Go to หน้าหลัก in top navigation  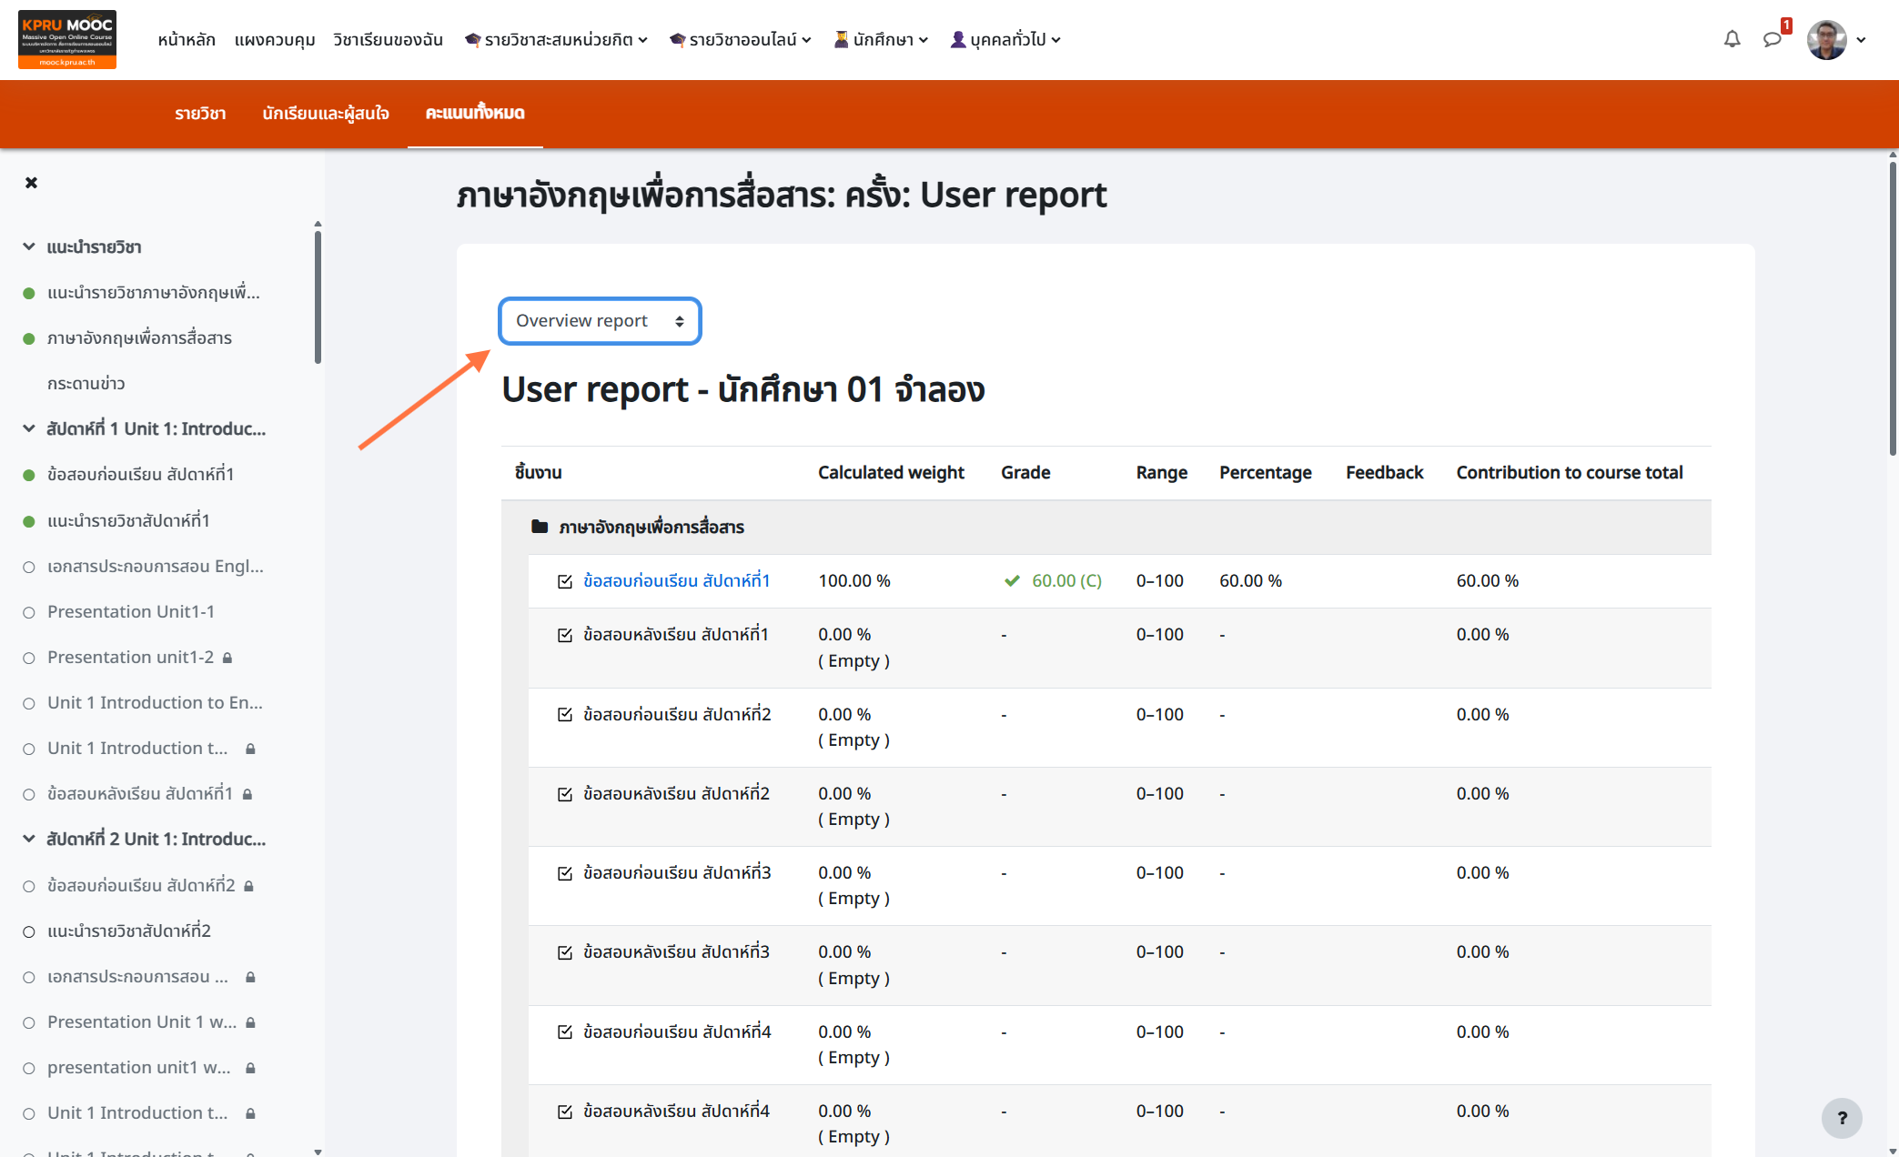click(187, 39)
